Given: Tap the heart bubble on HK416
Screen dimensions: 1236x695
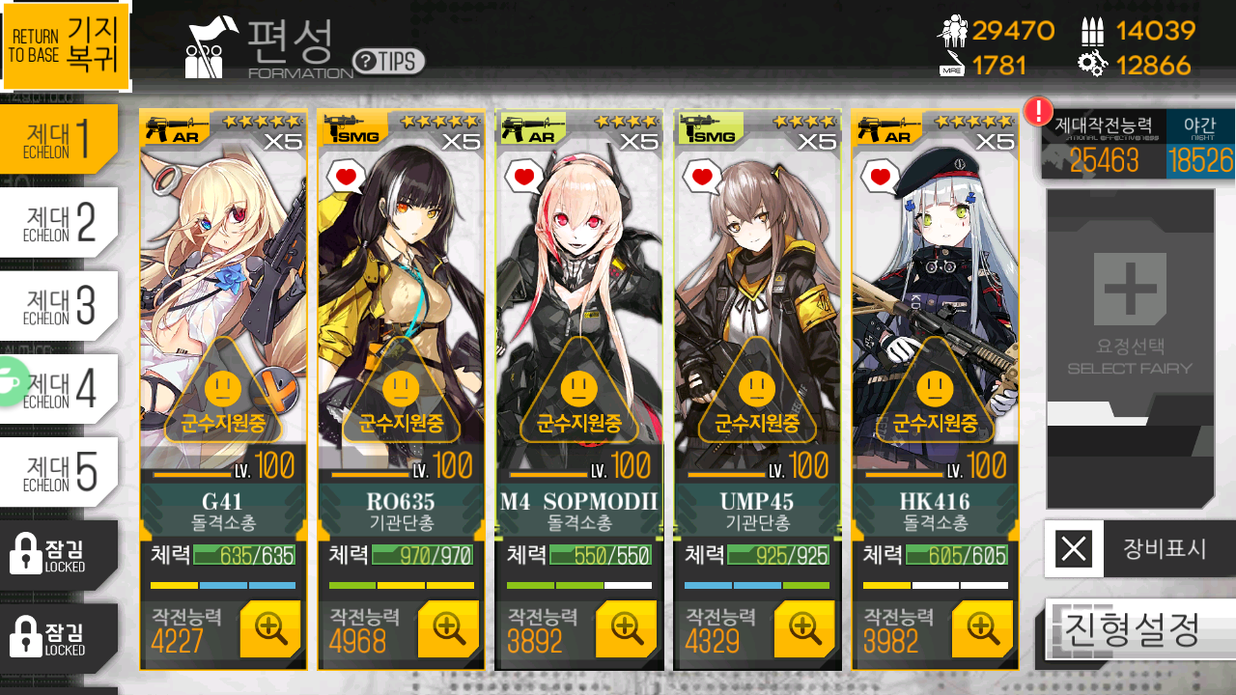Looking at the screenshot, I should (880, 177).
